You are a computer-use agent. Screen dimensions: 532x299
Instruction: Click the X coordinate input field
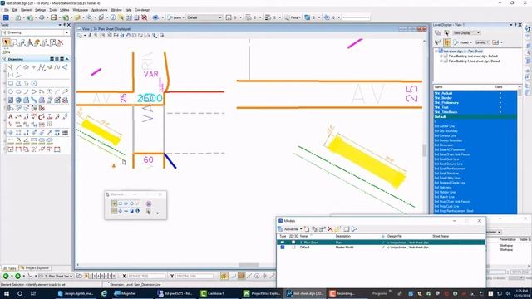pos(146,277)
